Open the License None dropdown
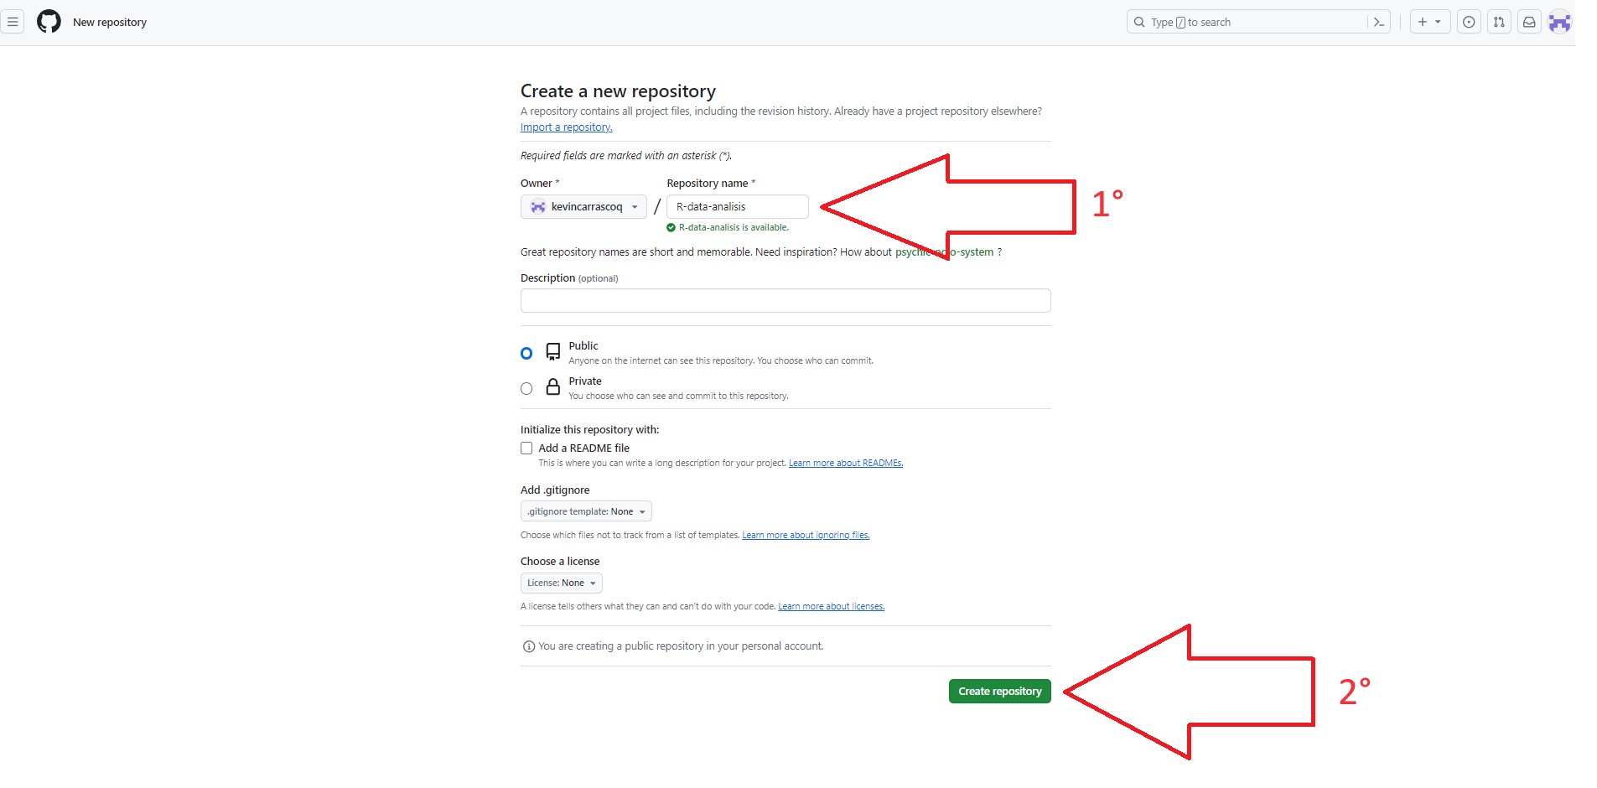This screenshot has height=788, width=1597. (x=561, y=583)
